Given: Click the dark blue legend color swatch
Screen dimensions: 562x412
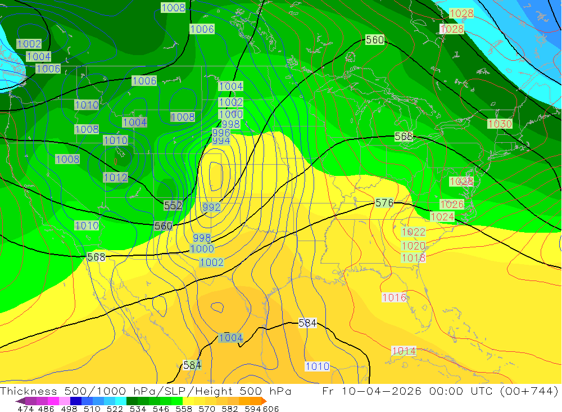Looking at the screenshot, I should (76, 401).
